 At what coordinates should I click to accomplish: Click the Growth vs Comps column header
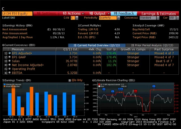click(133, 49)
